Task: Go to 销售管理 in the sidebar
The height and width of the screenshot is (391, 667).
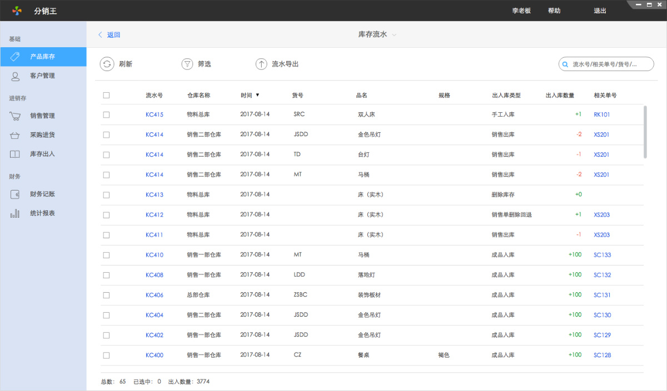Action: 43,116
